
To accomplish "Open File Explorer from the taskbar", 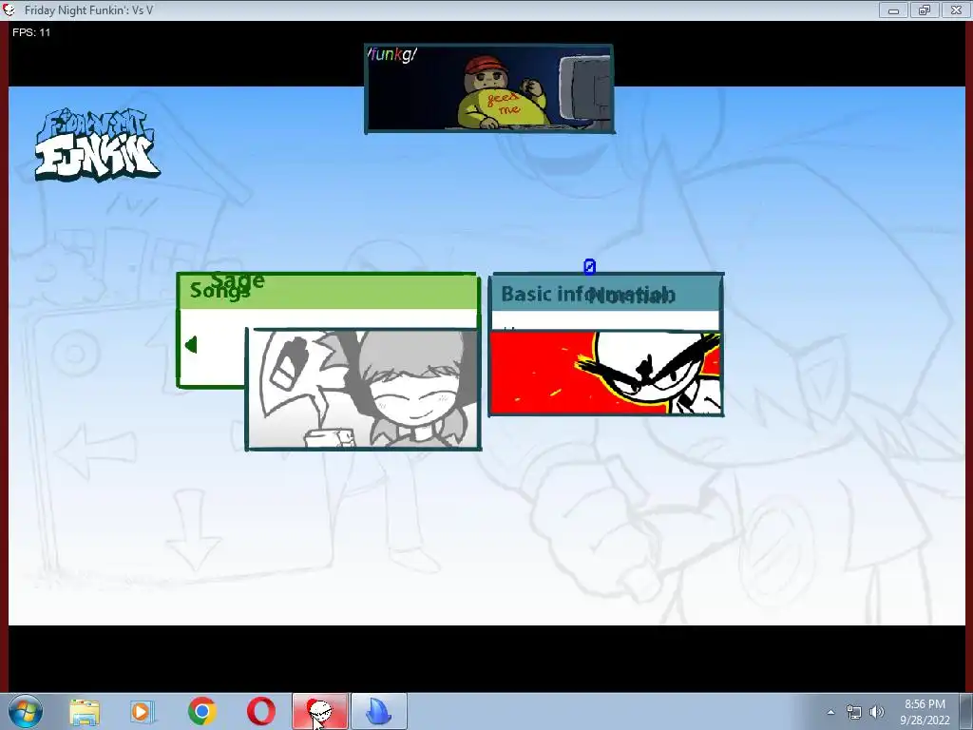I will (85, 711).
